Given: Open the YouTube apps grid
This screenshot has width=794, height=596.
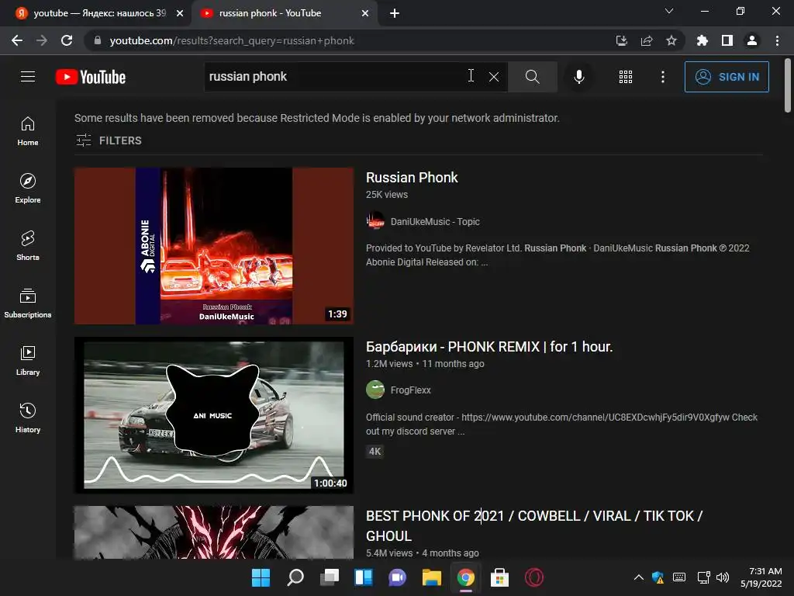Looking at the screenshot, I should tap(626, 77).
